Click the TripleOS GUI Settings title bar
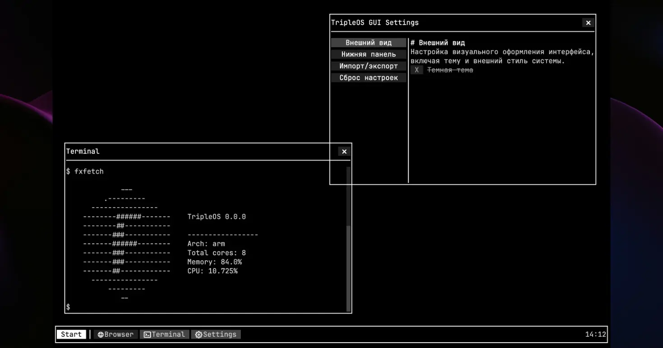 (x=451, y=23)
